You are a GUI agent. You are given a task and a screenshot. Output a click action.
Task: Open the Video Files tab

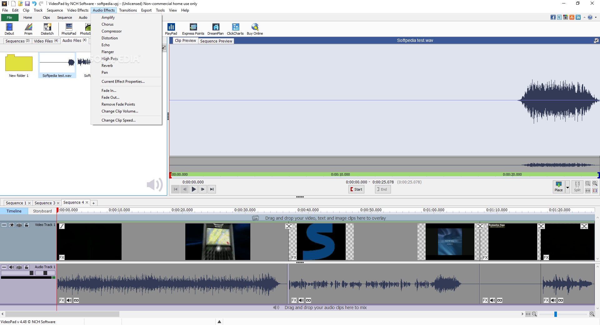(46, 41)
